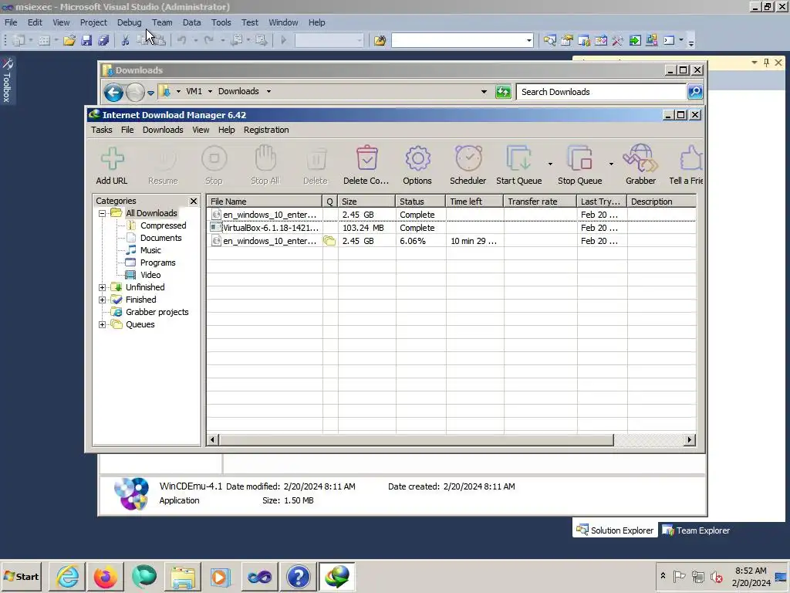Click the search magnifier in Downloads window
The image size is (790, 593).
point(695,92)
